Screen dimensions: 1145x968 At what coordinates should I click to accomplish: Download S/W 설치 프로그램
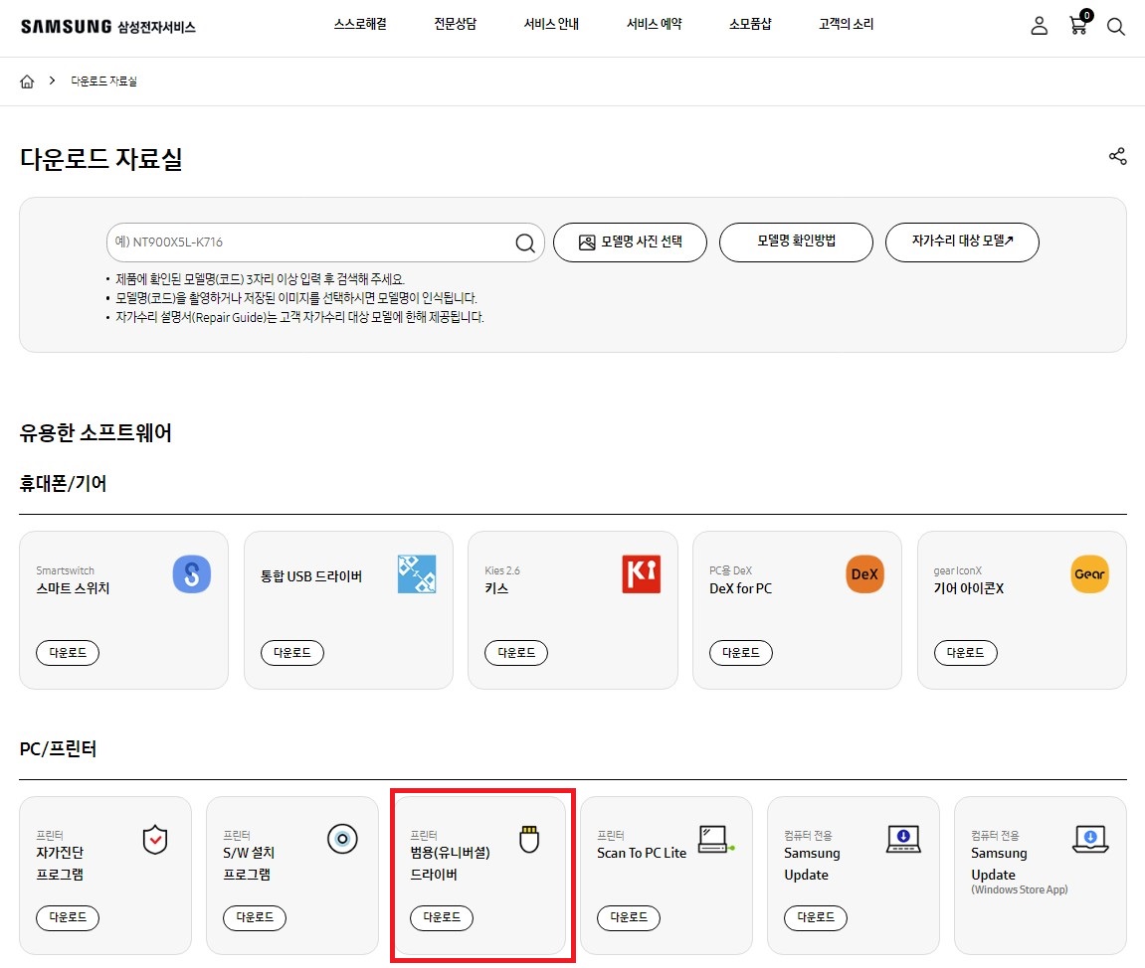tap(255, 917)
